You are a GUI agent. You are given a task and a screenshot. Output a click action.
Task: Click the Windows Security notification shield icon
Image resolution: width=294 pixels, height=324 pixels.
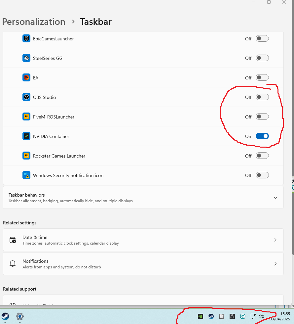[26, 175]
